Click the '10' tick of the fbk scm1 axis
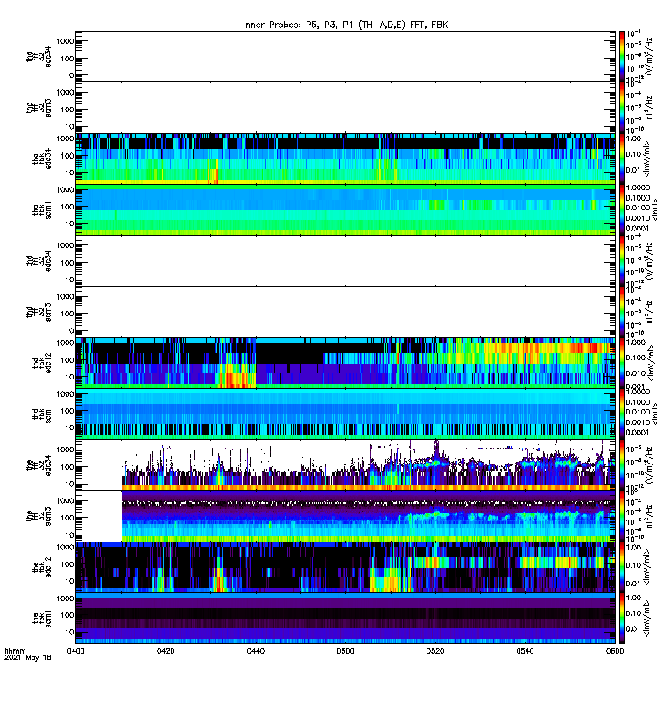Screen dimensions: 657x701 [x=69, y=632]
